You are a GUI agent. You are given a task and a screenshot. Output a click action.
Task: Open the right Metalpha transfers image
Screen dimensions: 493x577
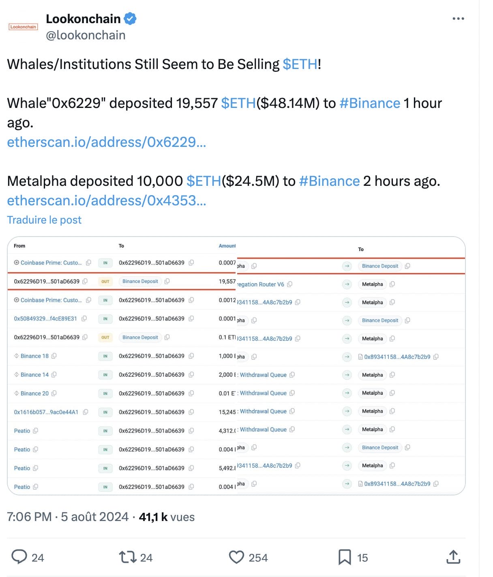351,365
